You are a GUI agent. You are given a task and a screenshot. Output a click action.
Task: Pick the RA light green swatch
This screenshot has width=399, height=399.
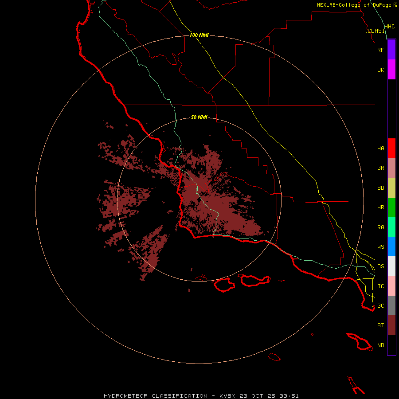(391, 227)
